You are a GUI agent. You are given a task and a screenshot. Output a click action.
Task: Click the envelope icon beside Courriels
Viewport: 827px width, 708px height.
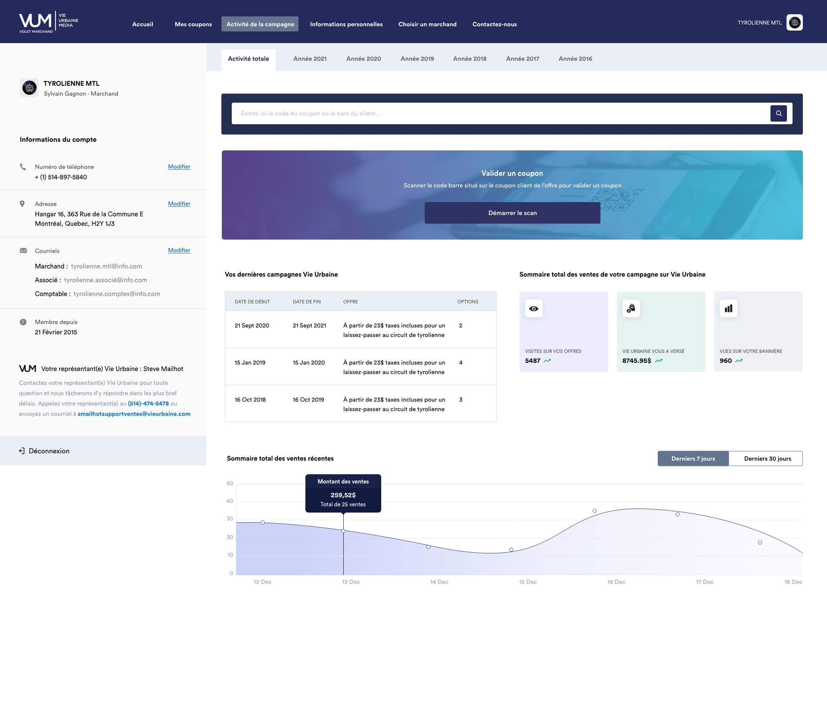23,250
